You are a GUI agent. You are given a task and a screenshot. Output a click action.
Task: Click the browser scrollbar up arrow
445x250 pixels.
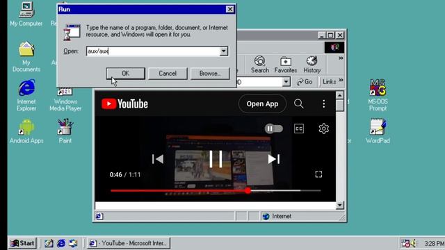[x=340, y=95]
